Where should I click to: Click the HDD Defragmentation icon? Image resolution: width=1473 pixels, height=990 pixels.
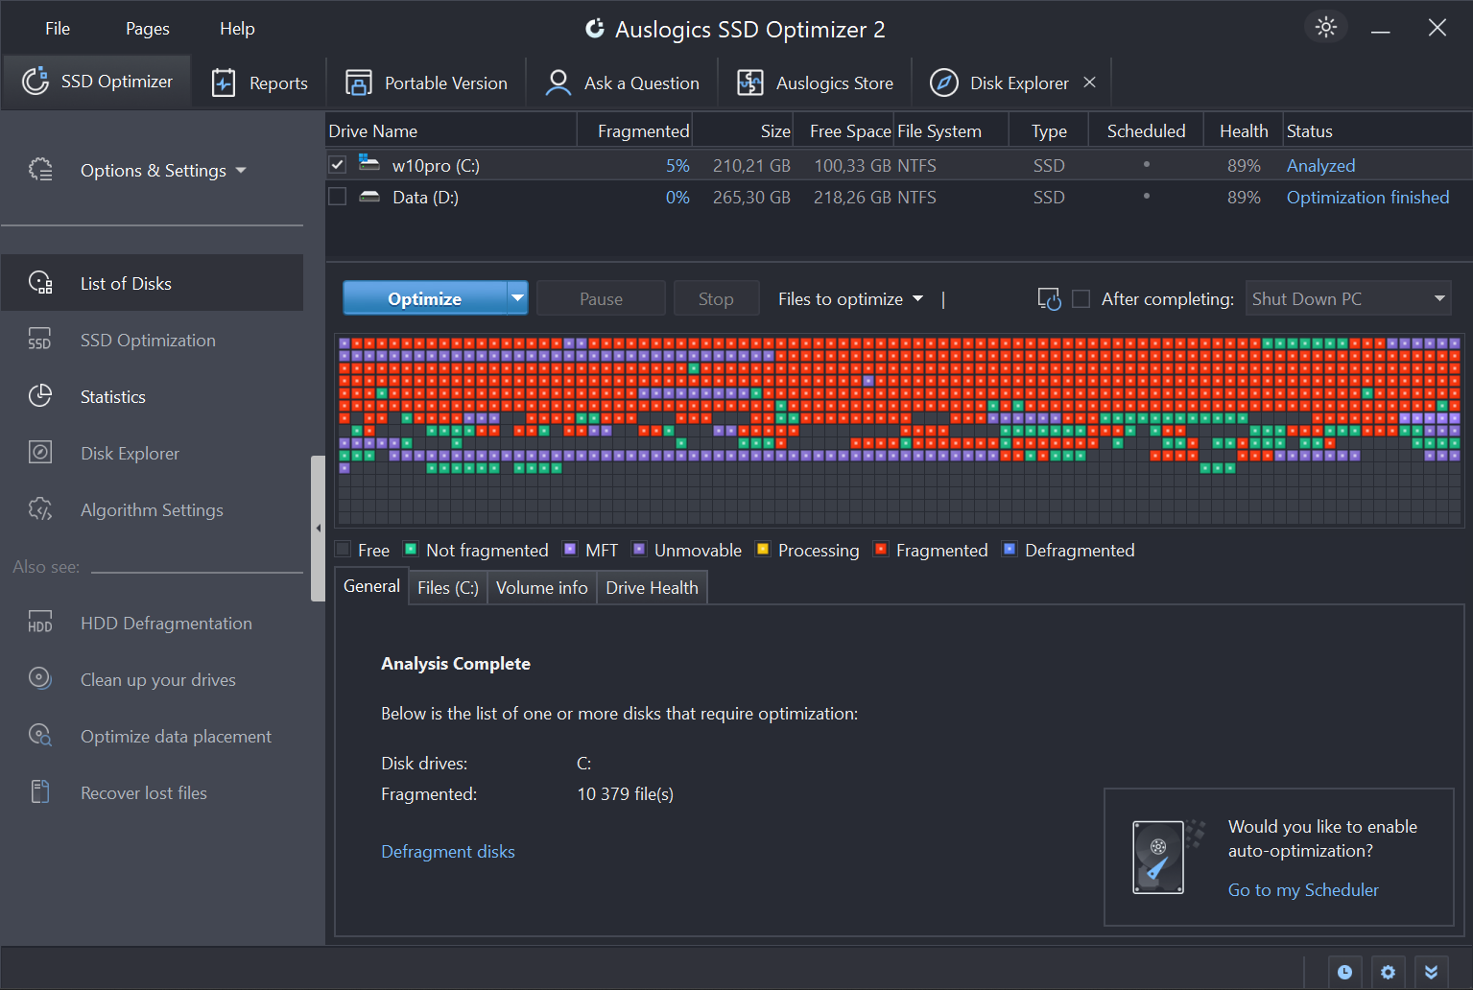[x=40, y=623]
